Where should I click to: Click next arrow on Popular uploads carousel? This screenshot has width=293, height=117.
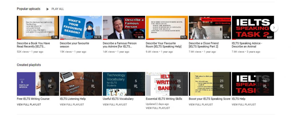(274, 28)
